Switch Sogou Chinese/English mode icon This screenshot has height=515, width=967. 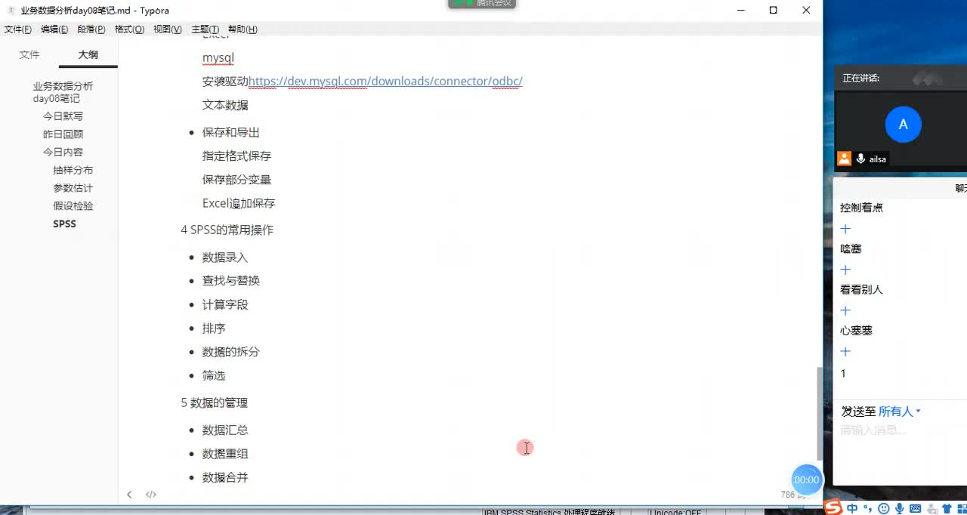[852, 509]
